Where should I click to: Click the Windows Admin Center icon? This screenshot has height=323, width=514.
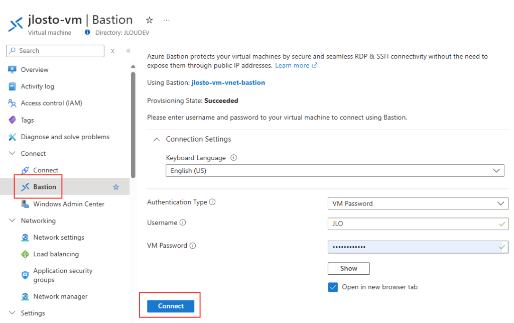25,203
